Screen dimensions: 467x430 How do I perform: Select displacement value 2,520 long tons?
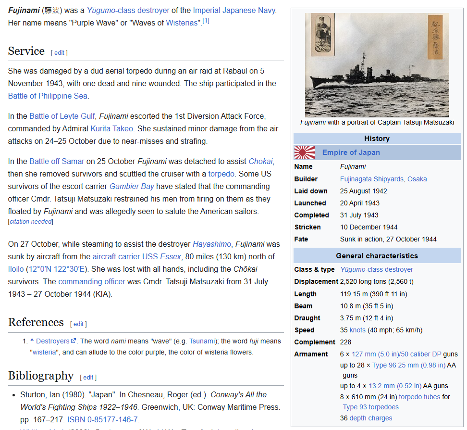tap(363, 282)
